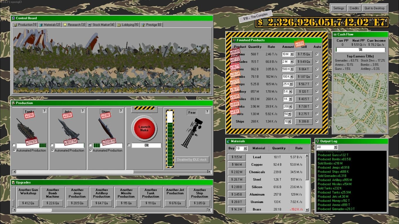Click the Fear level vertical meter
This screenshot has width=399, height=224.
pyautogui.click(x=170, y=138)
